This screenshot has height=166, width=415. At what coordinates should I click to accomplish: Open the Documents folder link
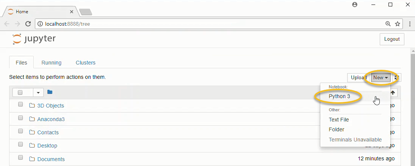[x=51, y=159]
